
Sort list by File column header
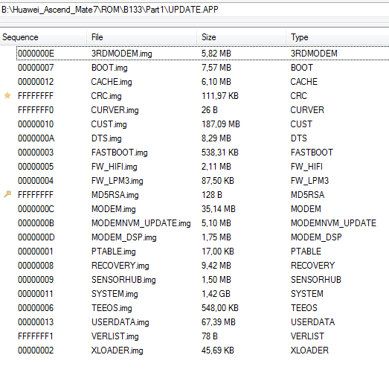pos(142,37)
